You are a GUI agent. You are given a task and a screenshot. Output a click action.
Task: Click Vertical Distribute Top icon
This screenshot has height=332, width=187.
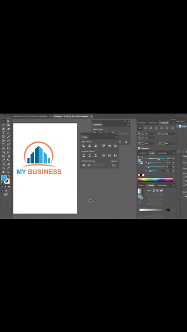pos(84,156)
